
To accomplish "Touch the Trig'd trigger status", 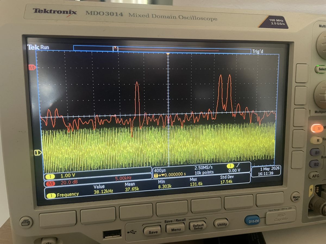I will 258,51.
